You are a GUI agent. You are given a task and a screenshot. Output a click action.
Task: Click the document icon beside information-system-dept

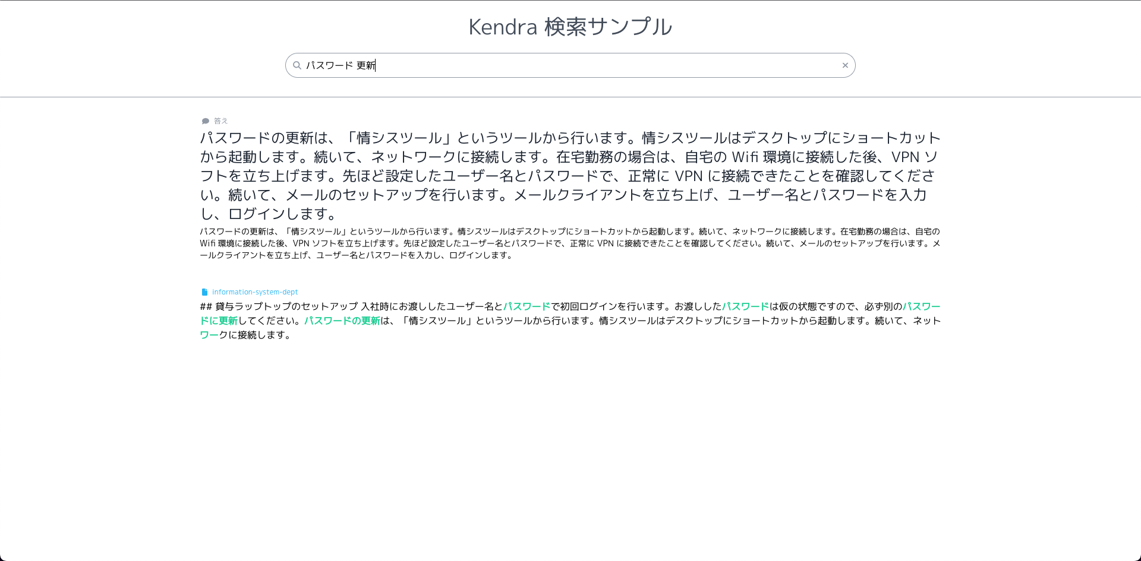[x=205, y=292]
